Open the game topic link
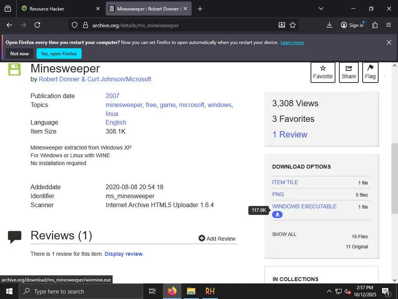This screenshot has height=299, width=398. point(168,105)
